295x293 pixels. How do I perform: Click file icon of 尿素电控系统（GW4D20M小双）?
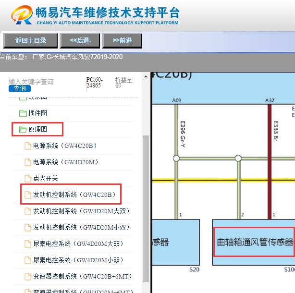[x=28, y=260]
